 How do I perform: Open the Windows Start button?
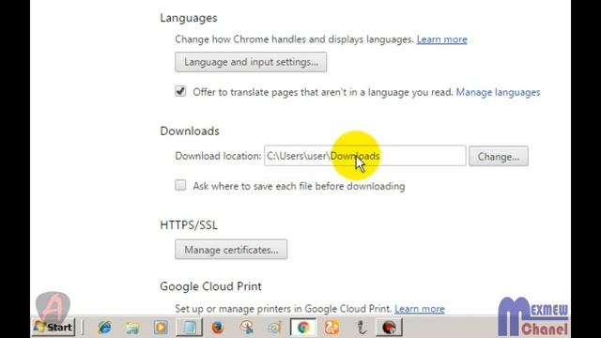(x=54, y=327)
